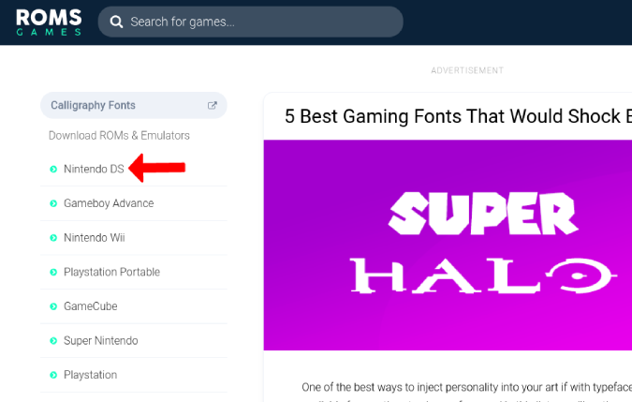Click the green bullet icon beside Nintendo DS
This screenshot has width=632, height=402.
pos(53,169)
